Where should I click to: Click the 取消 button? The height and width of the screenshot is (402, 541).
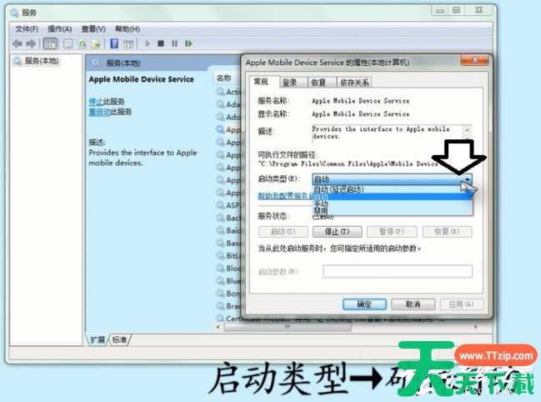(413, 304)
